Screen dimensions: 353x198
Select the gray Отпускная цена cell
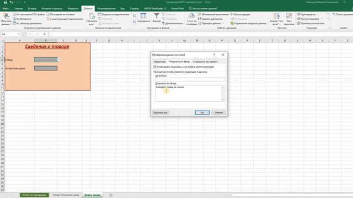coord(46,68)
